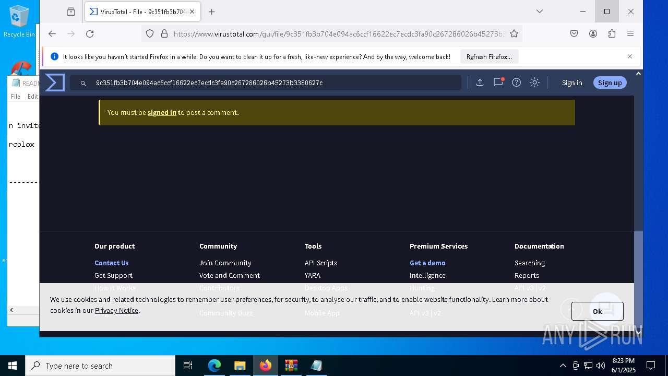The width and height of the screenshot is (668, 376).
Task: Open the network tray icon
Action: pyautogui.click(x=588, y=366)
